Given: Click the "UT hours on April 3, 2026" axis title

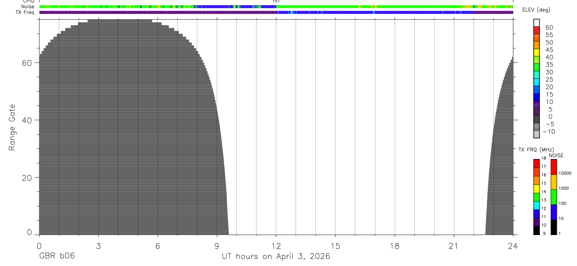Looking at the screenshot, I should click(276, 257).
